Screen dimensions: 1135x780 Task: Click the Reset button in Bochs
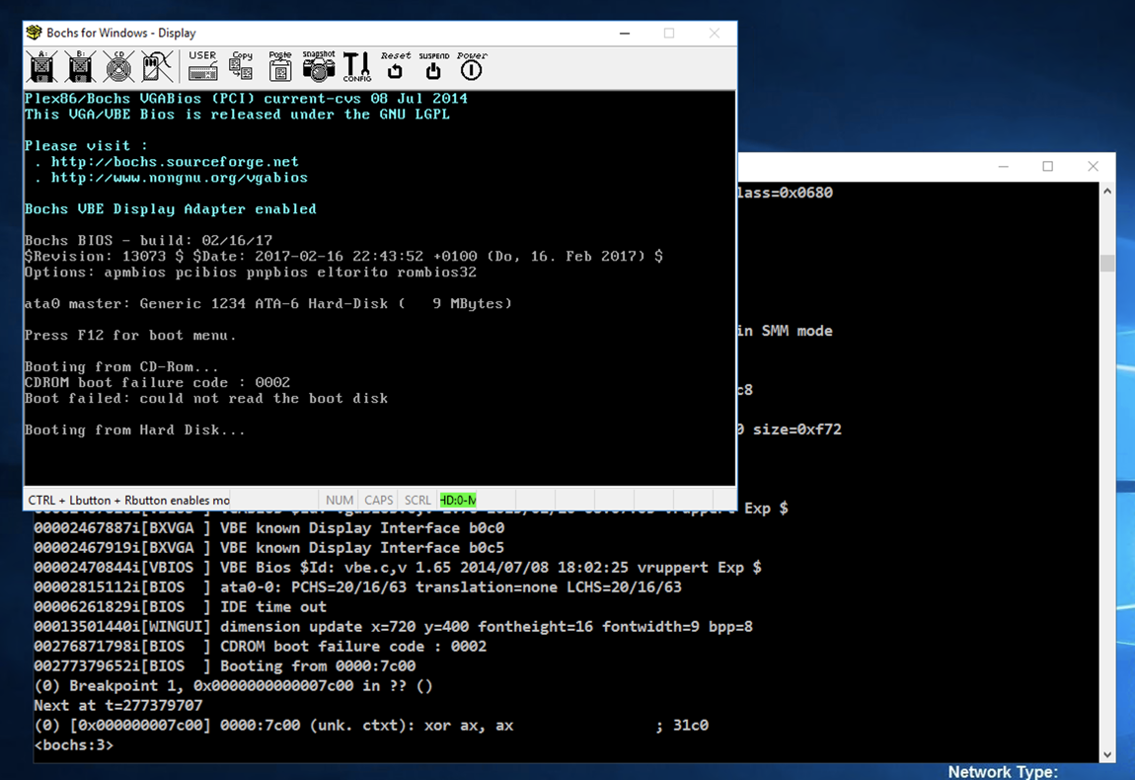point(395,66)
